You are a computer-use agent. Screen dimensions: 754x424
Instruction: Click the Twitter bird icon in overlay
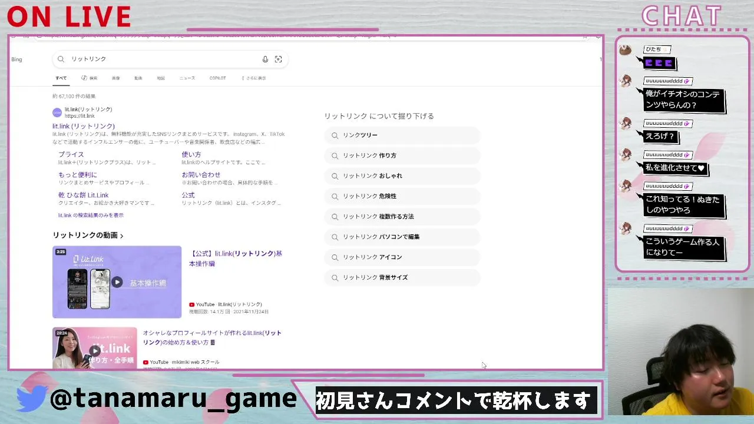tap(31, 399)
